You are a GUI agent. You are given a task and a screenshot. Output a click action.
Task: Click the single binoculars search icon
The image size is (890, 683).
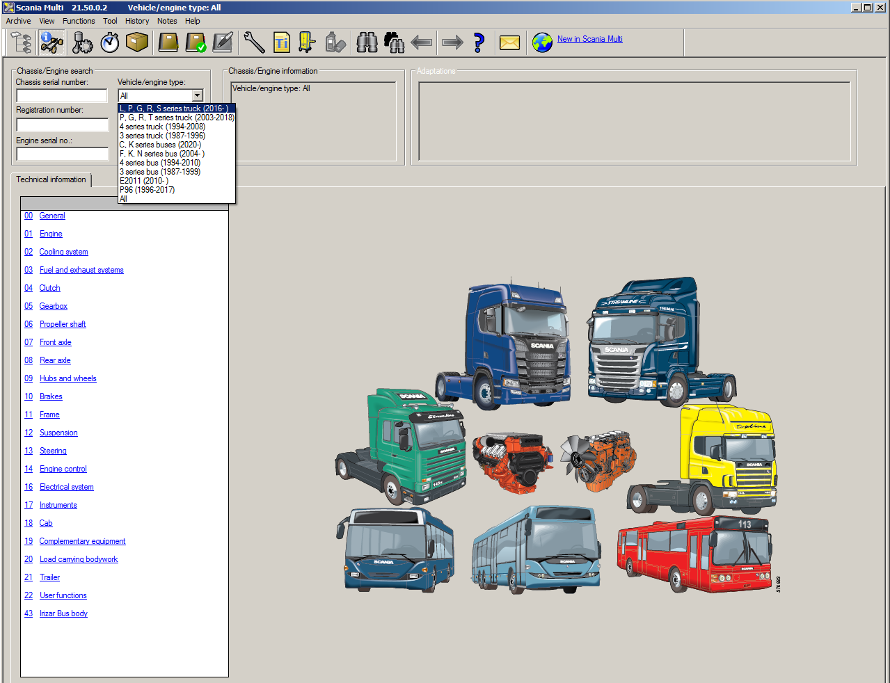click(367, 42)
